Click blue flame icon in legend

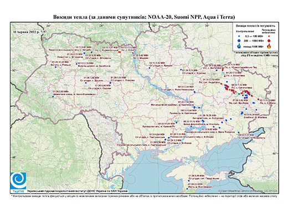tap(239, 46)
